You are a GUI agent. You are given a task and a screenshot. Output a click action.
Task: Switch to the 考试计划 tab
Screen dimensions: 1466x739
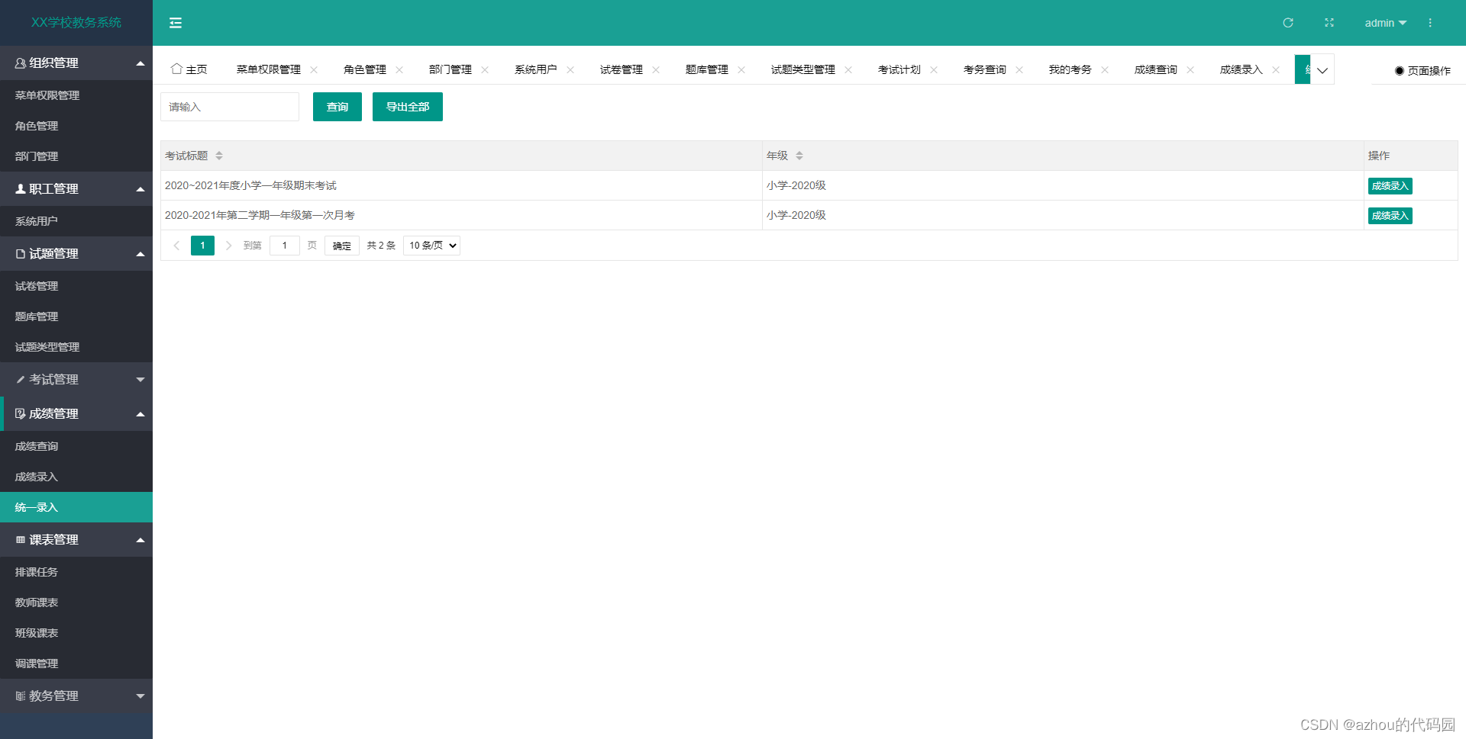tap(899, 69)
